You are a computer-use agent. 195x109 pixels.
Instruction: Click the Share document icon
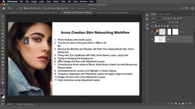tap(193, 8)
